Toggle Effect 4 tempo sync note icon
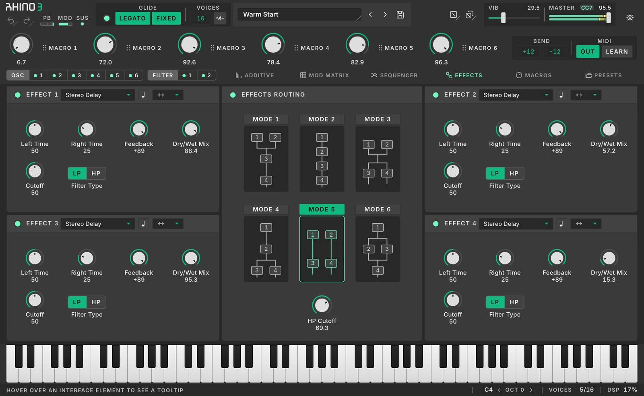 click(561, 224)
